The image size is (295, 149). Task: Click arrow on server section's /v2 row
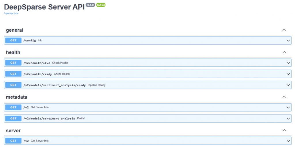click(288, 141)
